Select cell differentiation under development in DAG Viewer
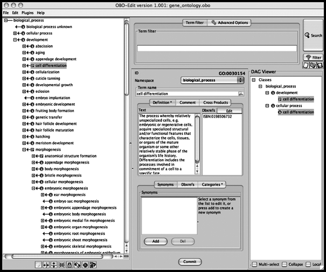The height and width of the screenshot is (272, 326). point(298,99)
